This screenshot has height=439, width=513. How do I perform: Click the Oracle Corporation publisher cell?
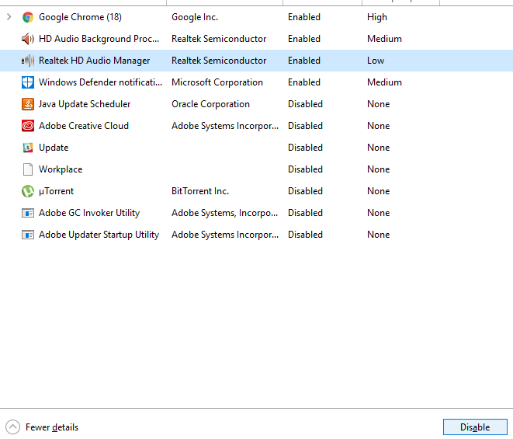tap(210, 104)
